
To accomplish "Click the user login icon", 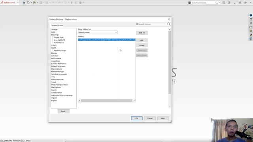I will 224,3.
